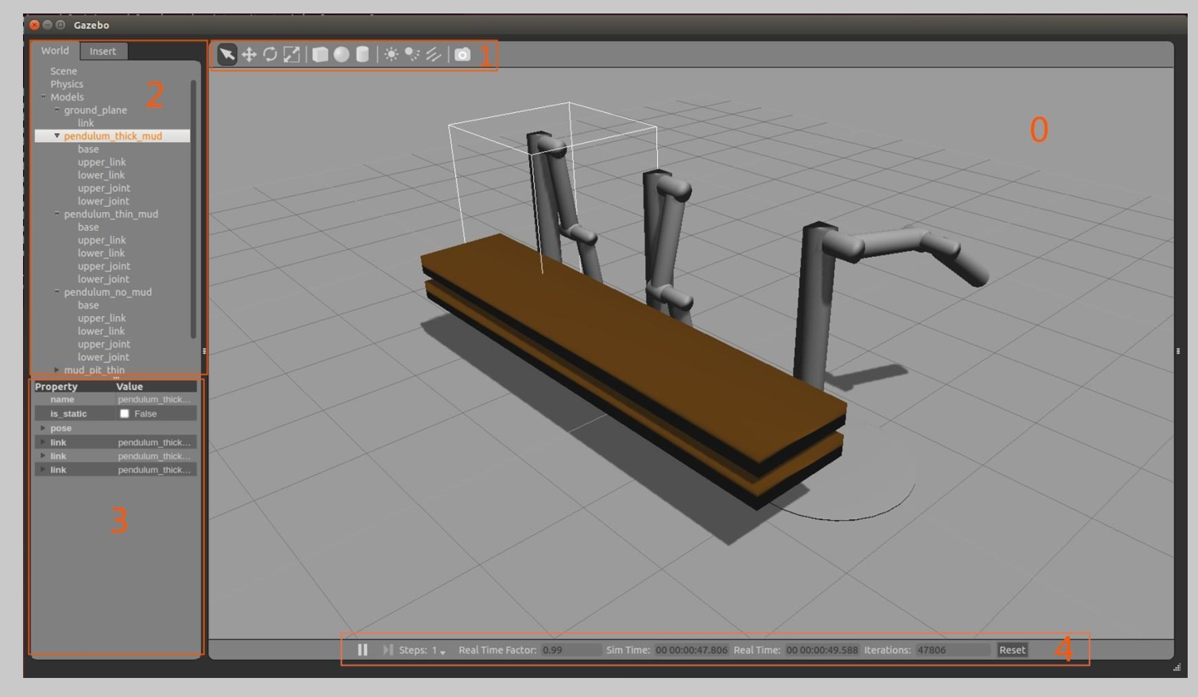Select upper_link under pendulum_thin_mud

click(x=102, y=240)
